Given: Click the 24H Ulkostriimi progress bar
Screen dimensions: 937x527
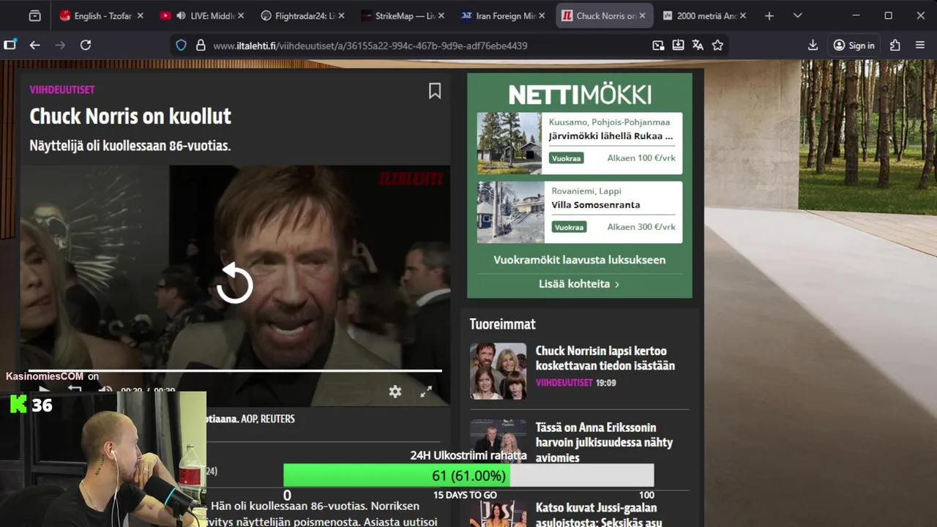Looking at the screenshot, I should (468, 476).
